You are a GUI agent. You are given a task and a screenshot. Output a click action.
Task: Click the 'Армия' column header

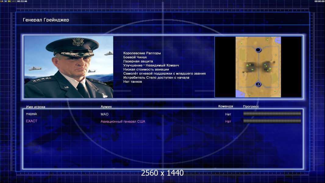[x=106, y=107]
